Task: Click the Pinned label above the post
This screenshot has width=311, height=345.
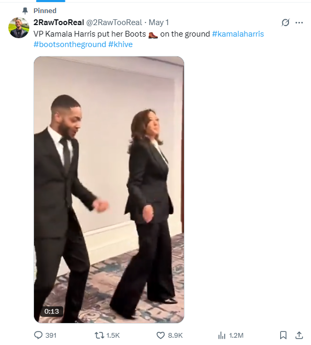Action: (x=45, y=10)
